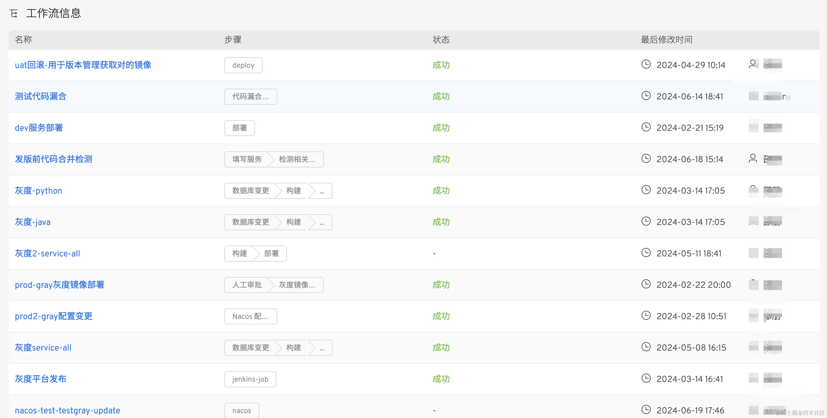Screen dimensions: 827x418
Task: Open the nacos-test-testgray-update workflow
Action: [67, 410]
